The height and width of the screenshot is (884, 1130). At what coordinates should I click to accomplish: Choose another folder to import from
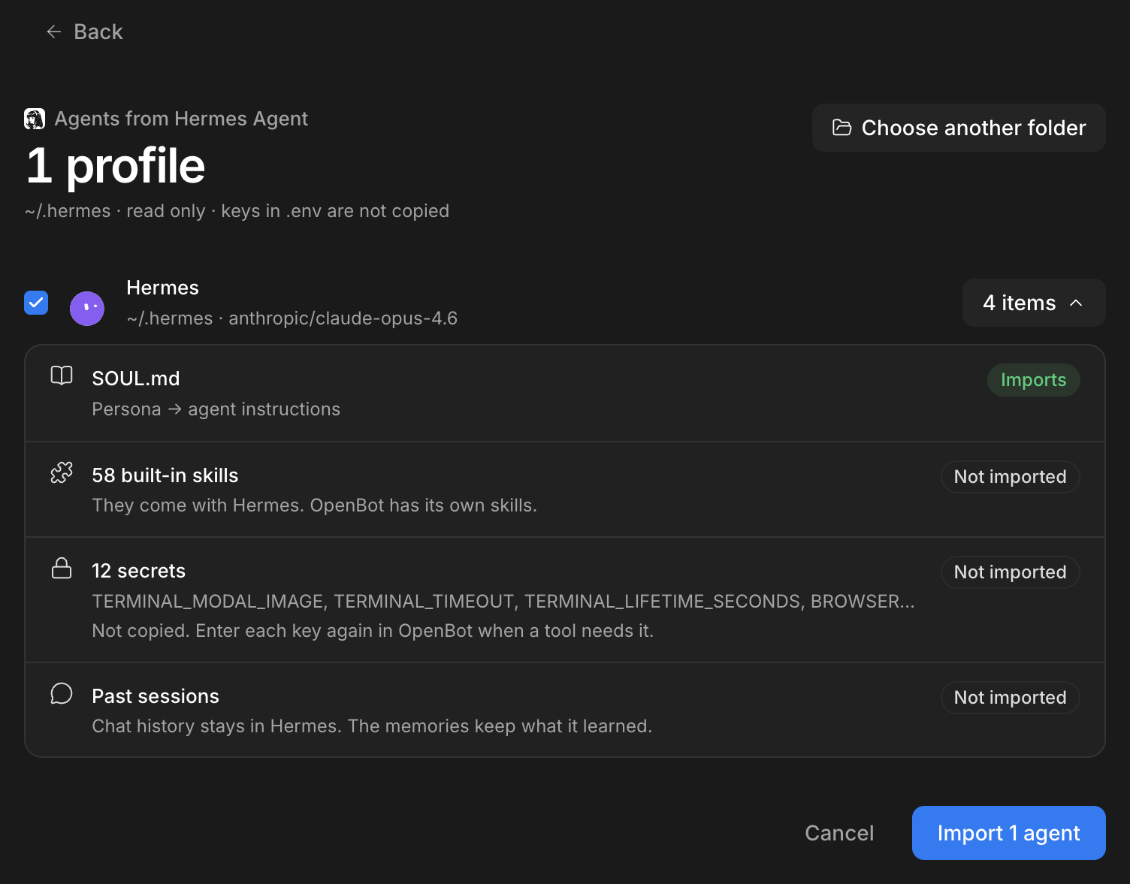959,128
